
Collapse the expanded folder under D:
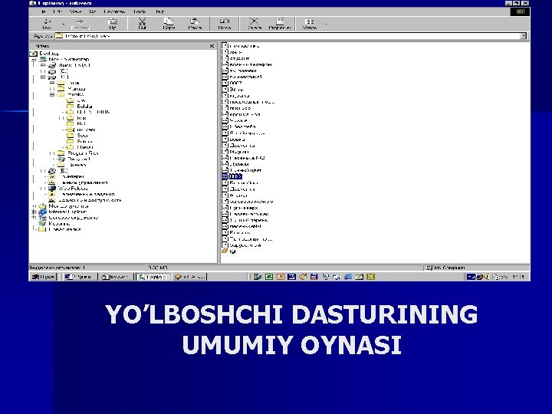pos(52,95)
